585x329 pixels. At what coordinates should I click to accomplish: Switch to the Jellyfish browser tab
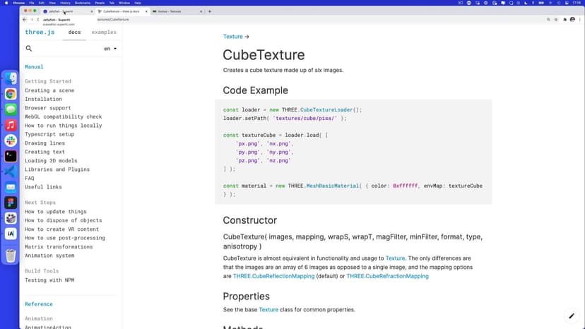coord(64,11)
